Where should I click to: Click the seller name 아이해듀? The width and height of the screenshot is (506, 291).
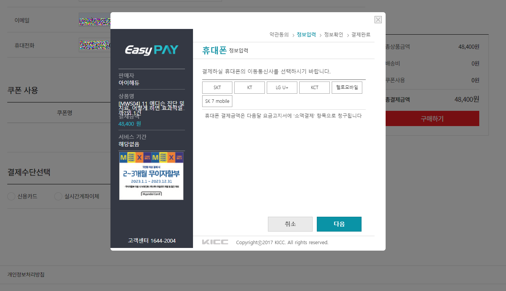(x=129, y=83)
